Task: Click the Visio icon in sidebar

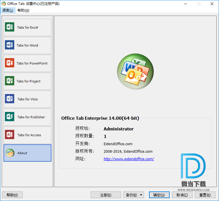Action: (x=10, y=99)
